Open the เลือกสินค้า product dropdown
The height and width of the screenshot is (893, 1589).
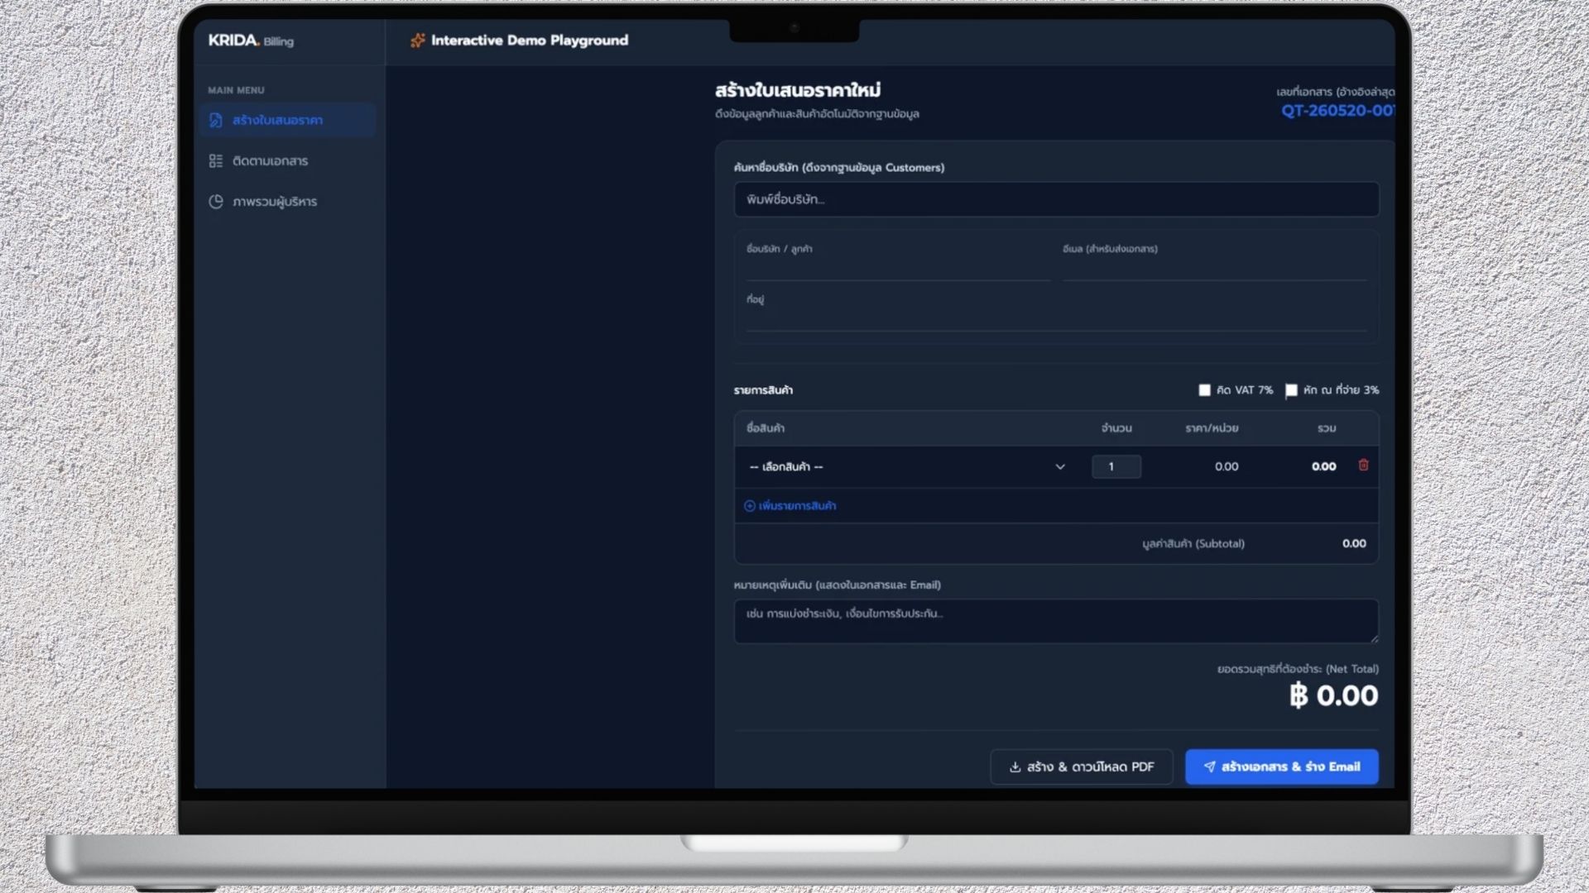pyautogui.click(x=907, y=466)
